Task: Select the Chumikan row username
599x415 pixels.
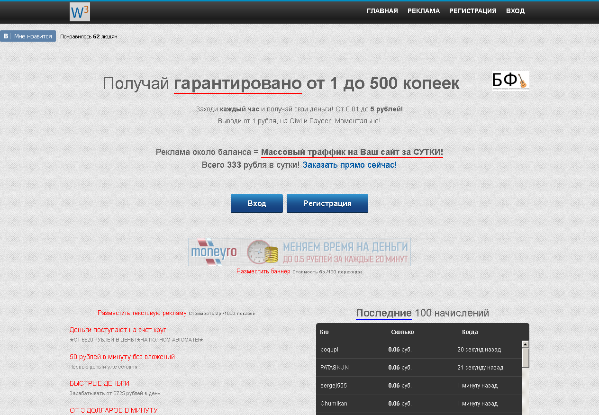Action: [334, 404]
